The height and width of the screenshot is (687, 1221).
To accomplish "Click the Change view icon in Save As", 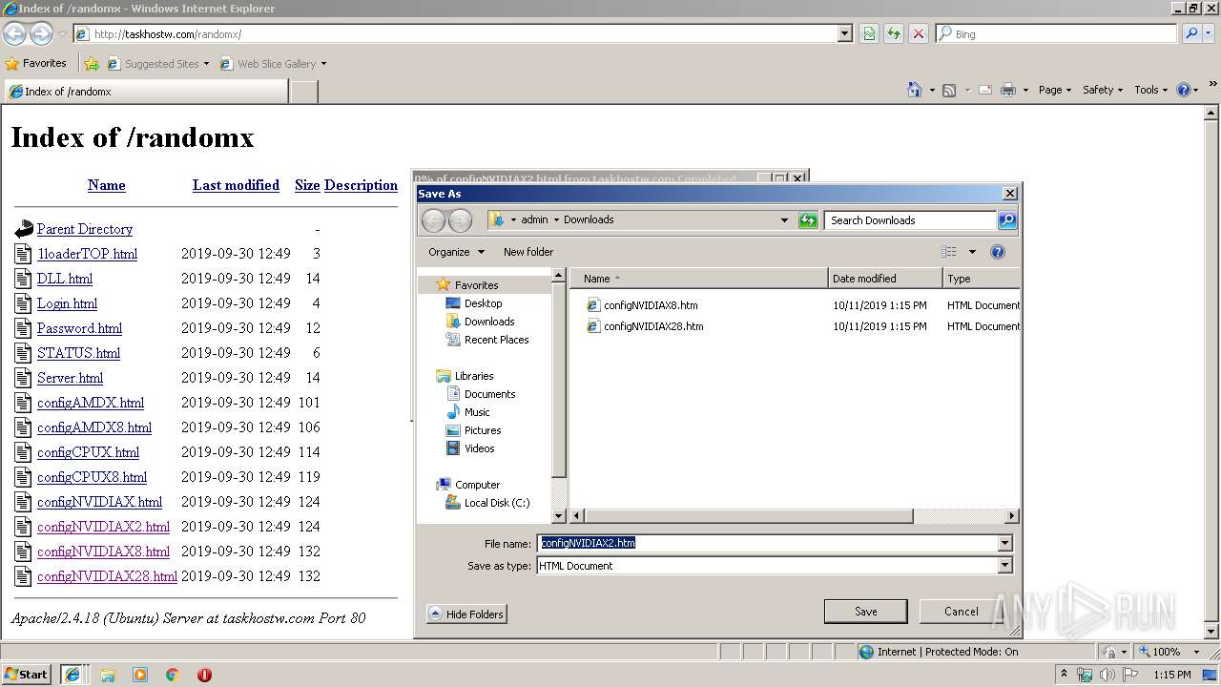I will [x=948, y=252].
